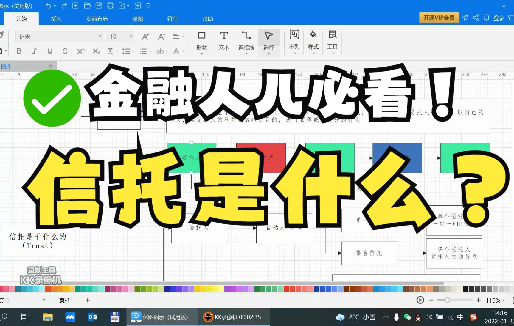Select the 集合信托 shape on canvas
This screenshot has height=326, width=514.
pos(369,253)
